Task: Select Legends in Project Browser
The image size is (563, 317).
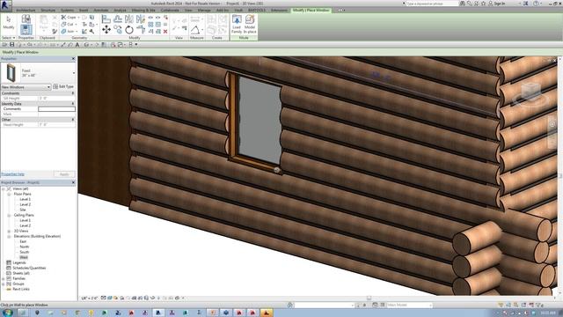Action: (x=19, y=262)
